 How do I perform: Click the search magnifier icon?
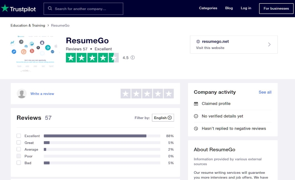point(50,8)
